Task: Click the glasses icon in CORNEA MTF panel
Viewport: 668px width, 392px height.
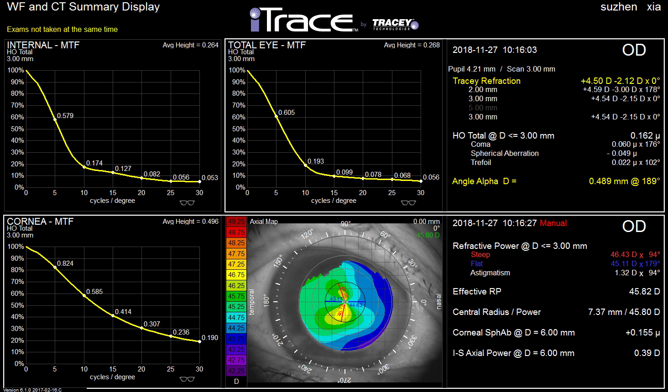Action: [x=187, y=379]
